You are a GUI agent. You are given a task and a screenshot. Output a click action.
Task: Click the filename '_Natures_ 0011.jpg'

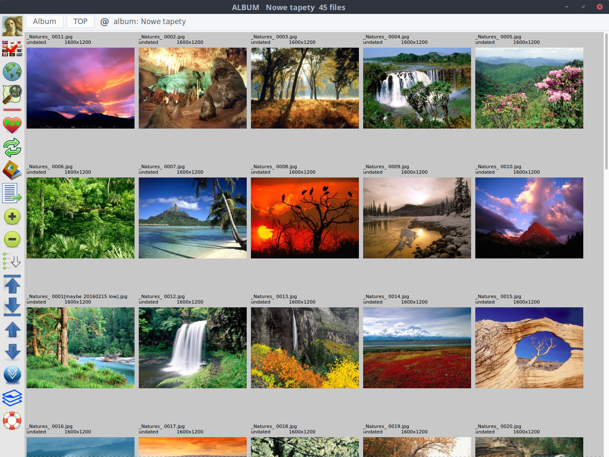pyautogui.click(x=50, y=37)
